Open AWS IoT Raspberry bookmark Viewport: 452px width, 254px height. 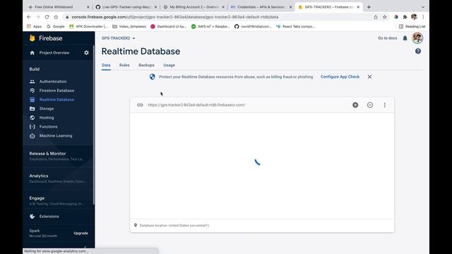tap(210, 27)
